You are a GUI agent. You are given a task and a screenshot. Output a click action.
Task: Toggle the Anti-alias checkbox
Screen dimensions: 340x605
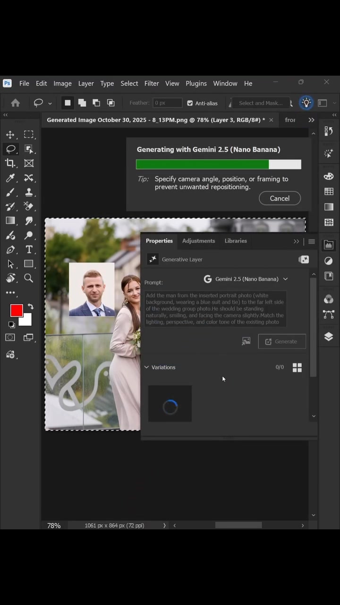point(190,103)
